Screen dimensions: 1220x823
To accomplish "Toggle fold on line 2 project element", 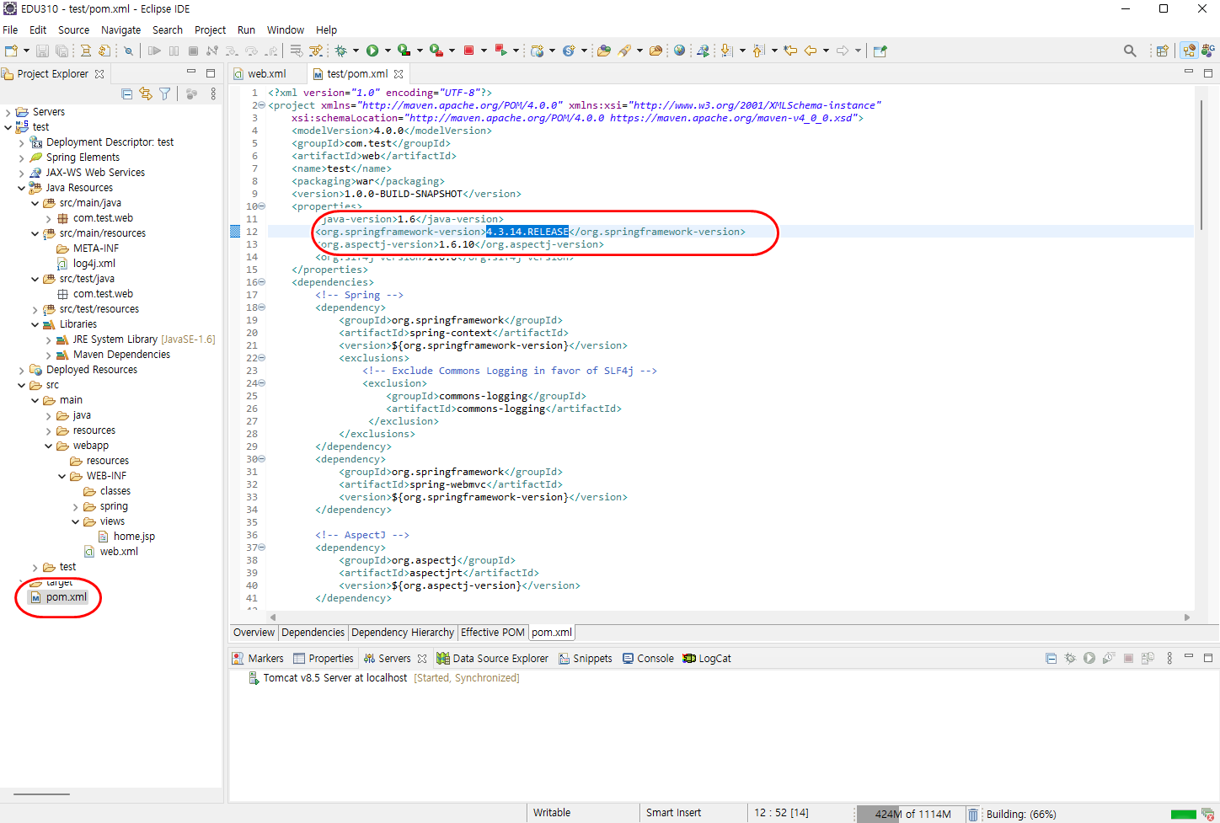I will coord(262,105).
